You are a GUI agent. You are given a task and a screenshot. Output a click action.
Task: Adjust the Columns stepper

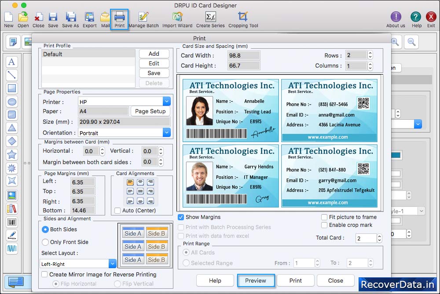370,66
